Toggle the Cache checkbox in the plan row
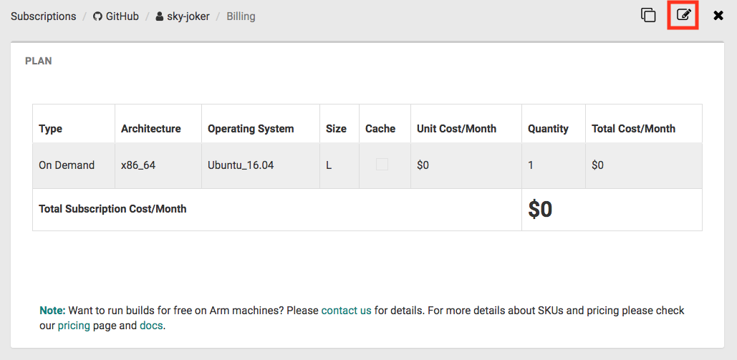The image size is (737, 360). click(x=382, y=164)
